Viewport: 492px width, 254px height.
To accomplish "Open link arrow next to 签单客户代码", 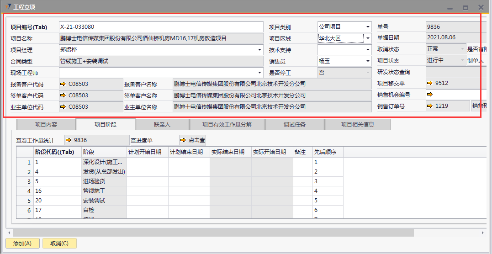I will click(x=63, y=95).
